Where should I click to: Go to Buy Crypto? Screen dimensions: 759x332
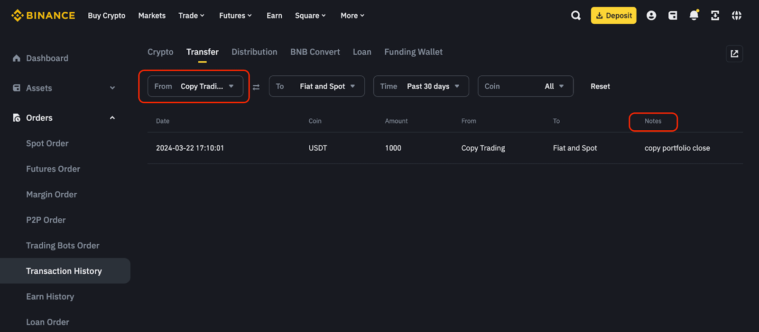107,16
